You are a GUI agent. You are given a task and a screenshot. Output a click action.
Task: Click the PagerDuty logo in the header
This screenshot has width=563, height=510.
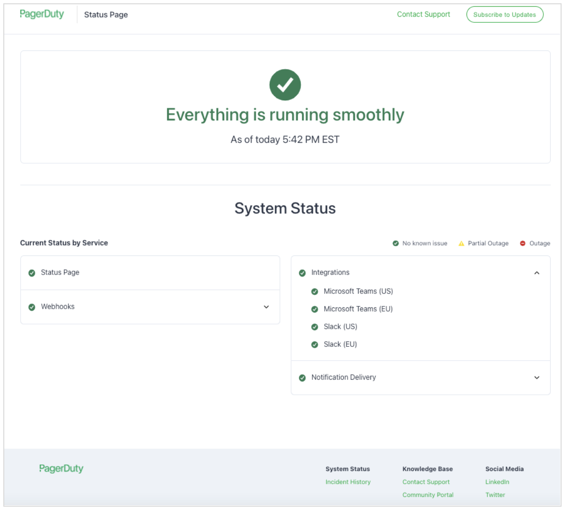(x=42, y=14)
